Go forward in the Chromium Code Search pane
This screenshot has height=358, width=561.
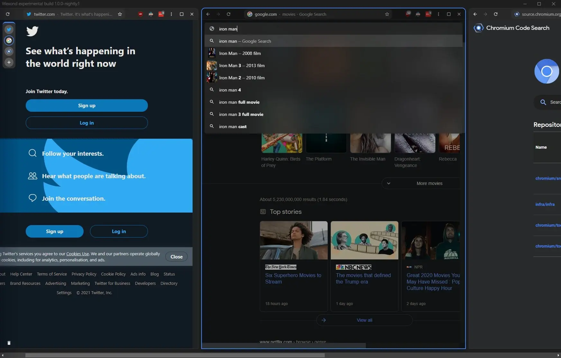click(485, 14)
